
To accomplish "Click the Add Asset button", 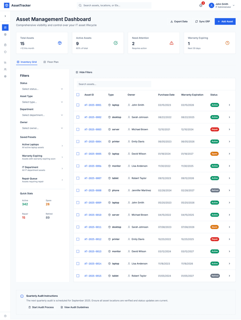I will pyautogui.click(x=225, y=21).
